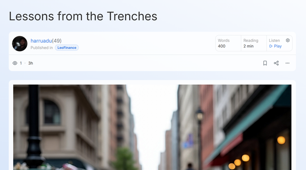Click the Play text to listen

pyautogui.click(x=278, y=46)
